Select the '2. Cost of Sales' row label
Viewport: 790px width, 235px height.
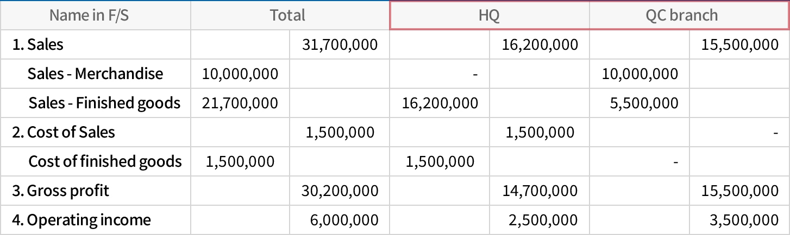click(x=64, y=132)
